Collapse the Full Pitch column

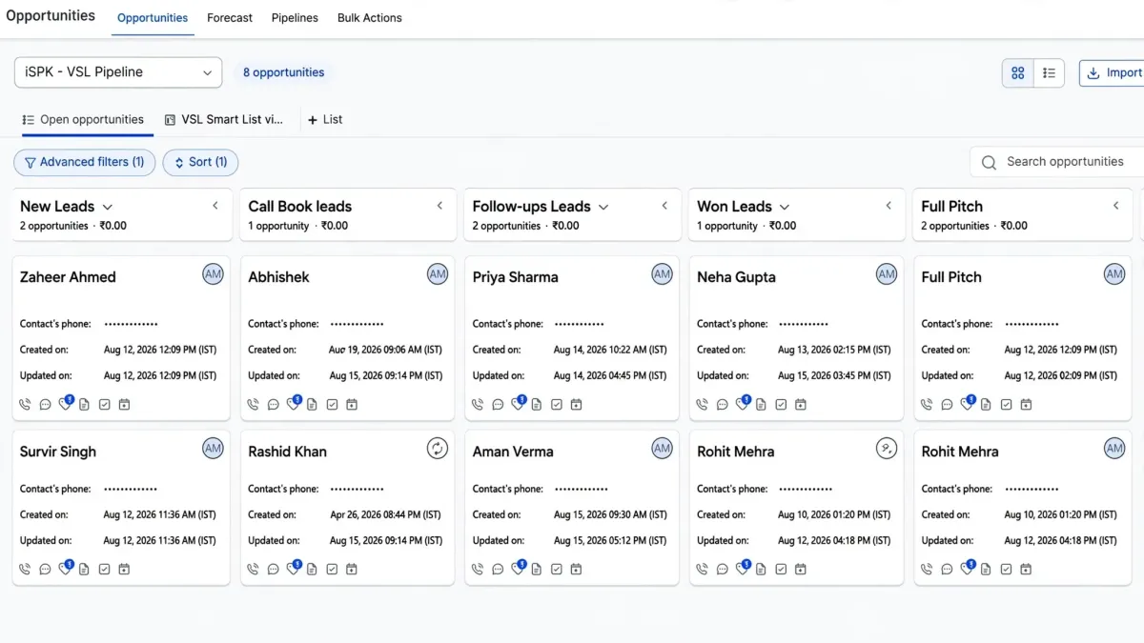pos(1115,206)
